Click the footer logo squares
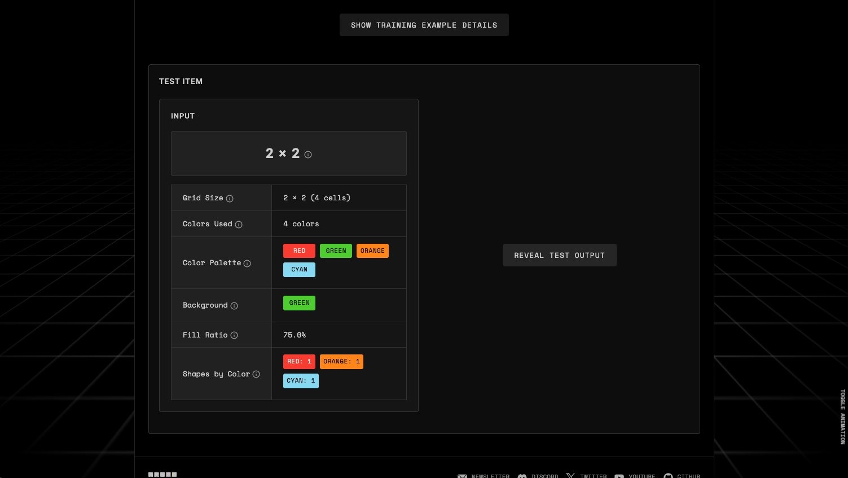Image resolution: width=848 pixels, height=478 pixels. [x=162, y=475]
